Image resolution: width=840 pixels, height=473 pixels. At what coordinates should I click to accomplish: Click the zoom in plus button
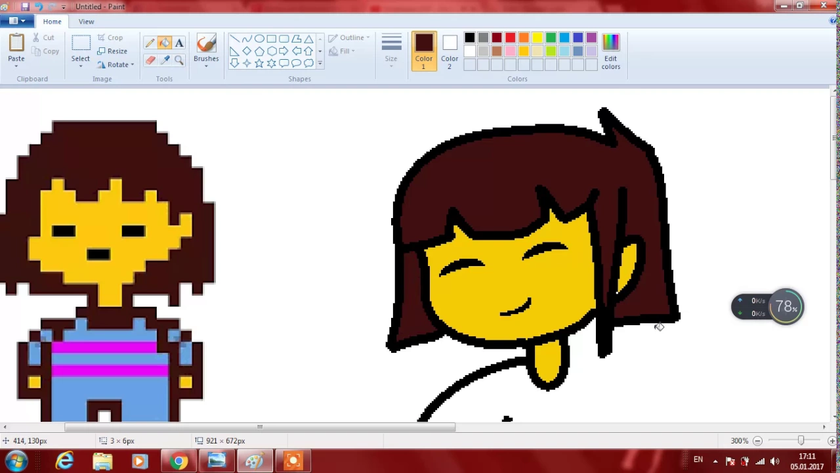[832, 441]
